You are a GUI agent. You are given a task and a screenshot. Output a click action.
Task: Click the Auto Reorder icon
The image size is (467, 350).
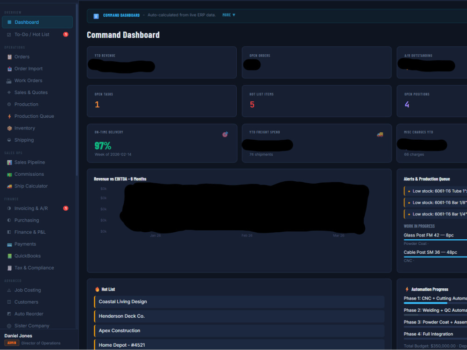tap(9, 314)
